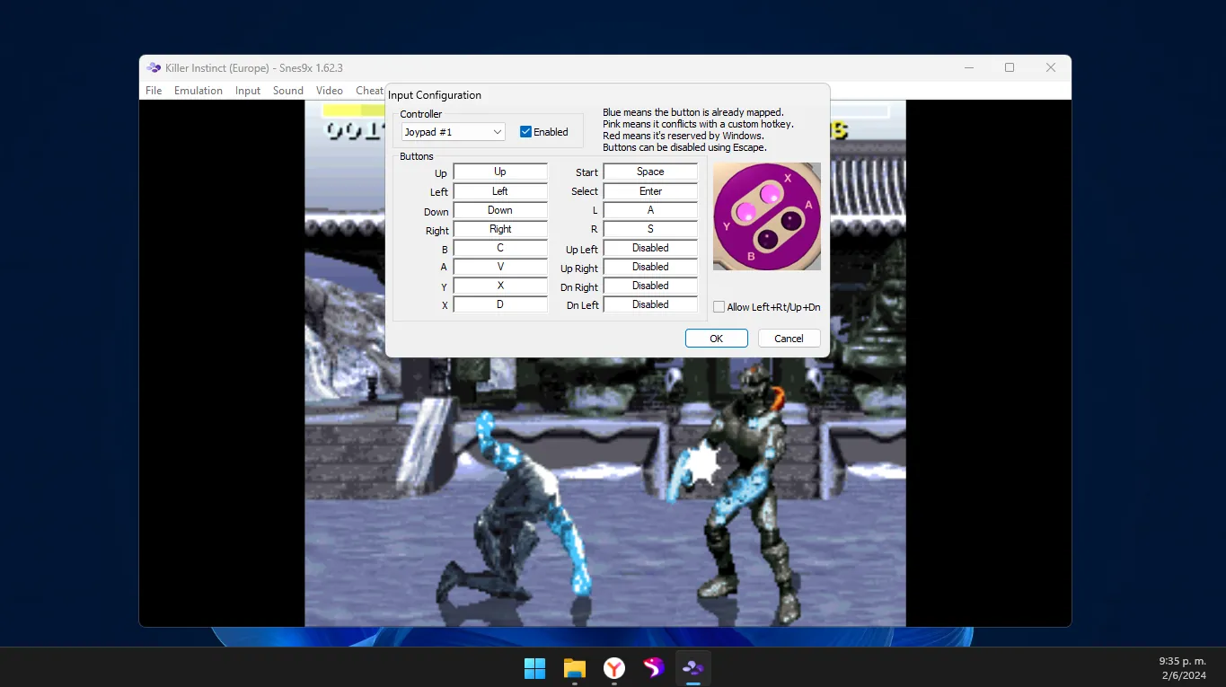Click the Y button field mapped to X

(x=500, y=286)
